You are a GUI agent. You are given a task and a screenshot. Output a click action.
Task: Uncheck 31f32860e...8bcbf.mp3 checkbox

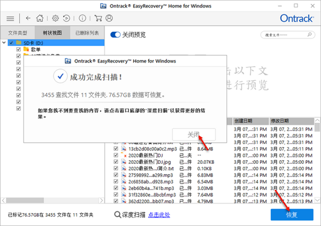pos(116,194)
